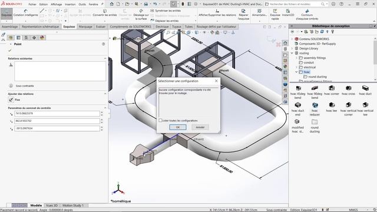Open the round ducting folder thumbnail

[315, 125]
